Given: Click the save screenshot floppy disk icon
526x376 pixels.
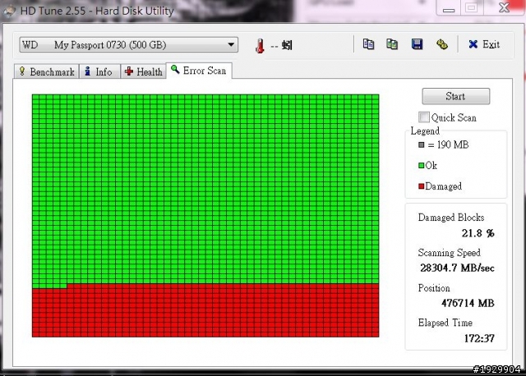Looking at the screenshot, I should click(417, 44).
